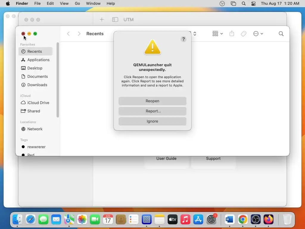305x229 pixels.
Task: Select iCloud Drive in the sidebar
Action: pyautogui.click(x=36, y=103)
